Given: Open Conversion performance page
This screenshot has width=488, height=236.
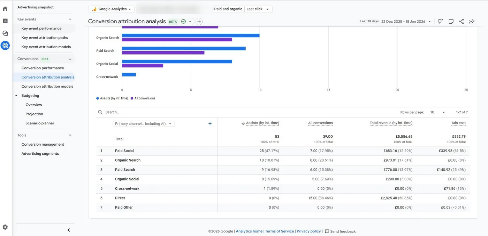Looking at the screenshot, I should [43, 68].
